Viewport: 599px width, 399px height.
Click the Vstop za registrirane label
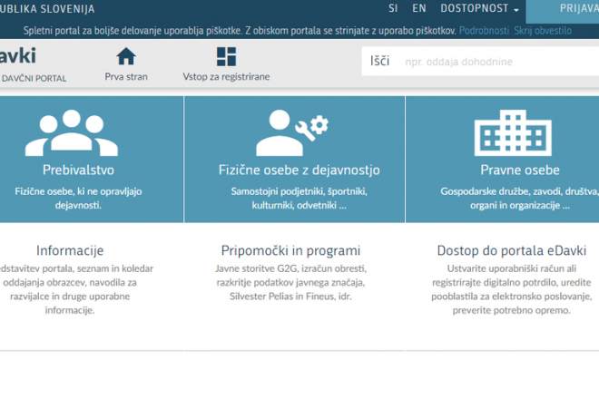click(x=226, y=77)
